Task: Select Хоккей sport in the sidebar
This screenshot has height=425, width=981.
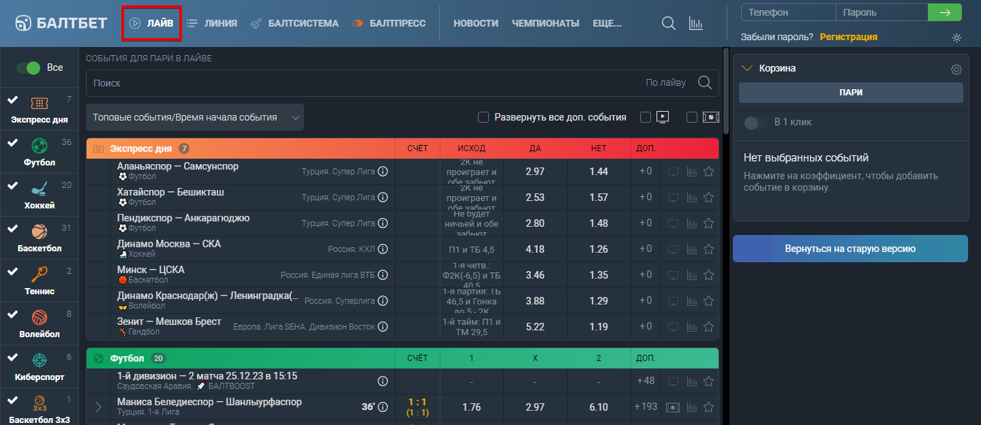Action: point(39,195)
